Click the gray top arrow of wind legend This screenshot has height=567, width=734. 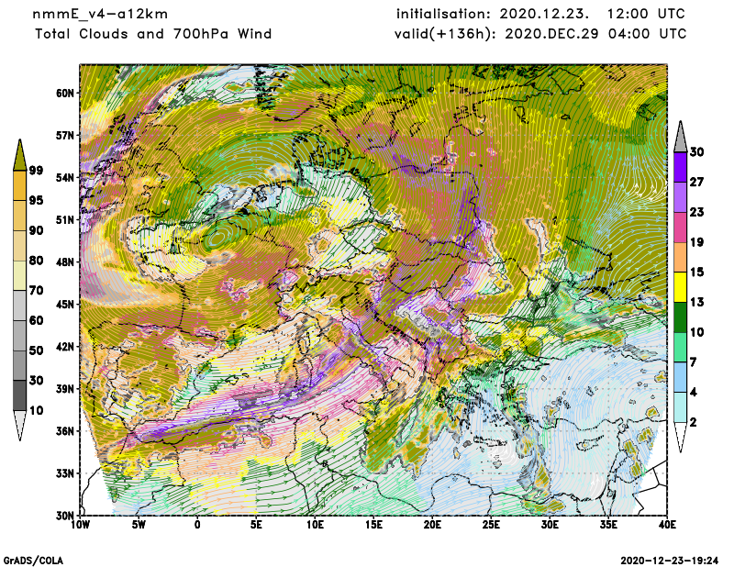click(x=681, y=136)
